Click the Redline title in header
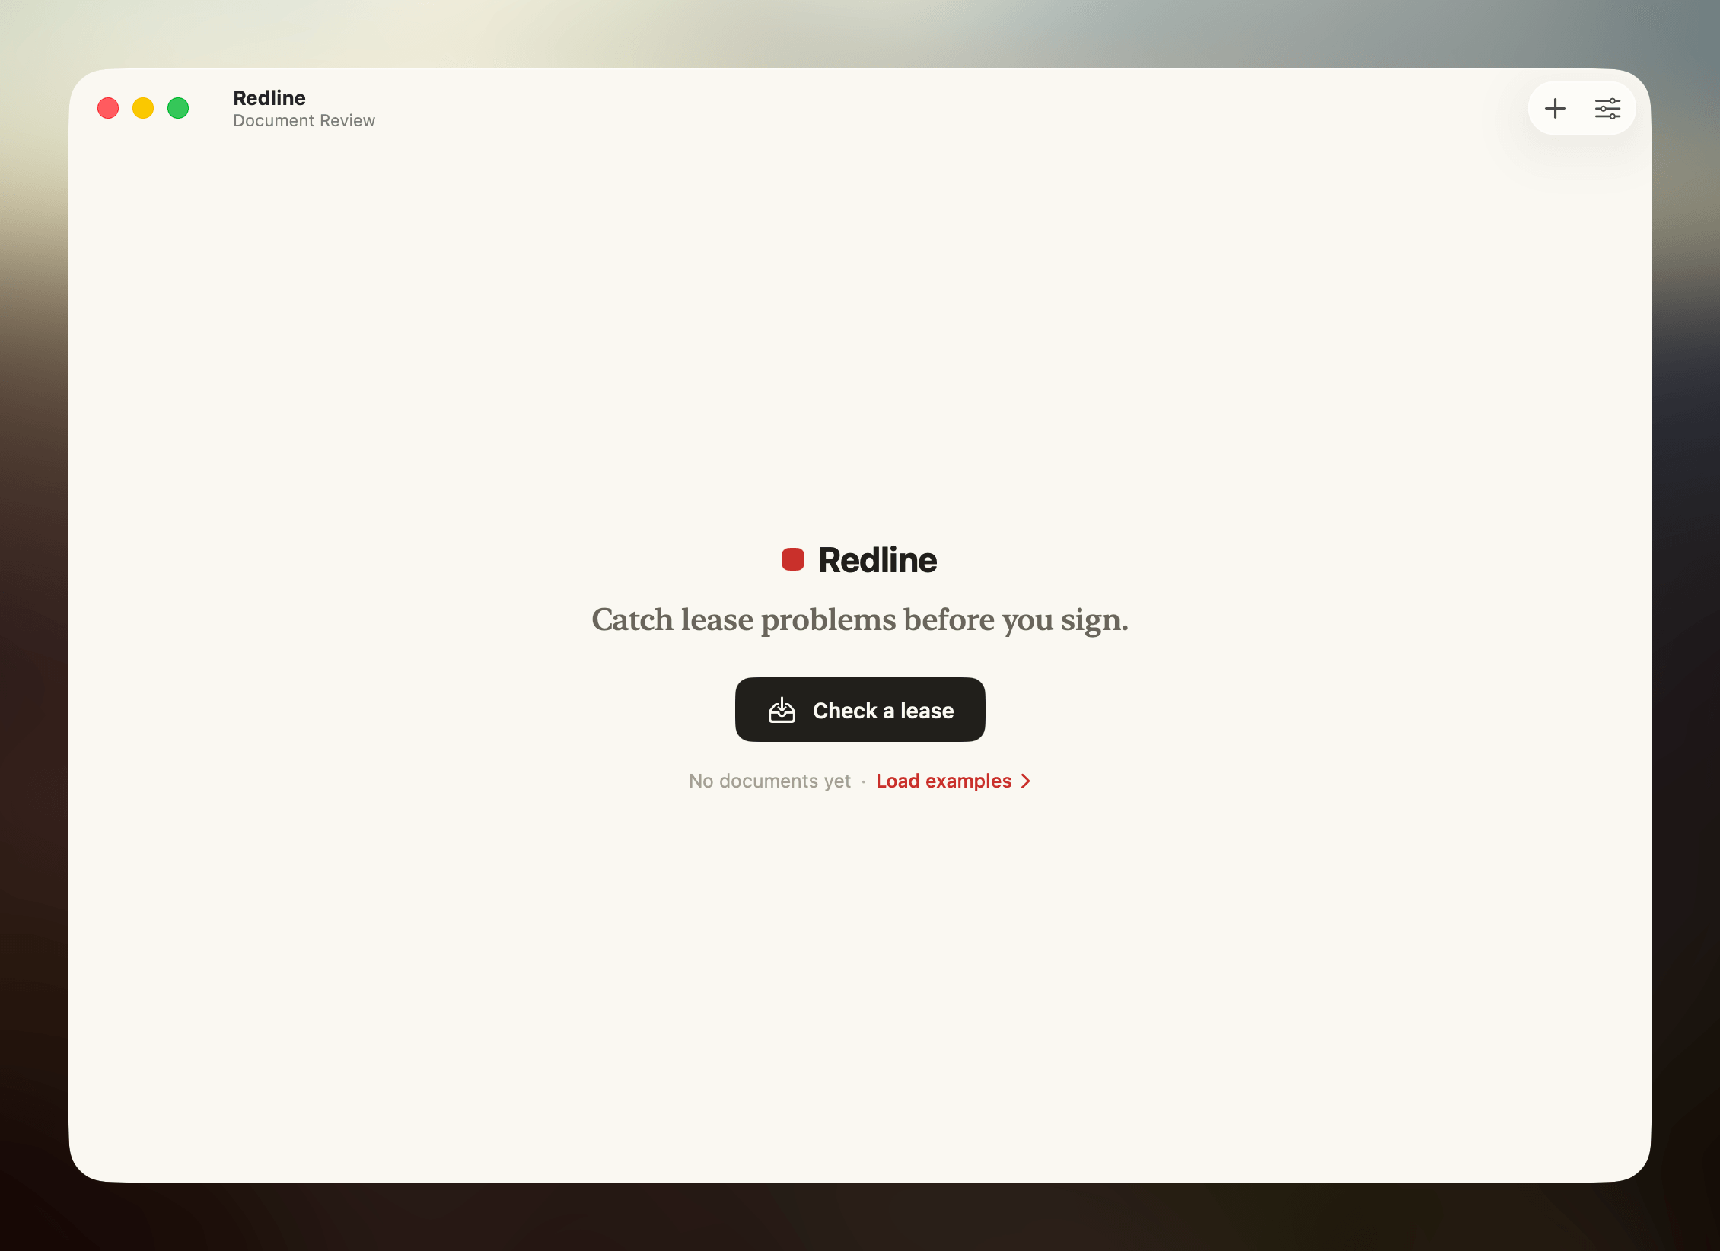This screenshot has height=1251, width=1720. 269,97
